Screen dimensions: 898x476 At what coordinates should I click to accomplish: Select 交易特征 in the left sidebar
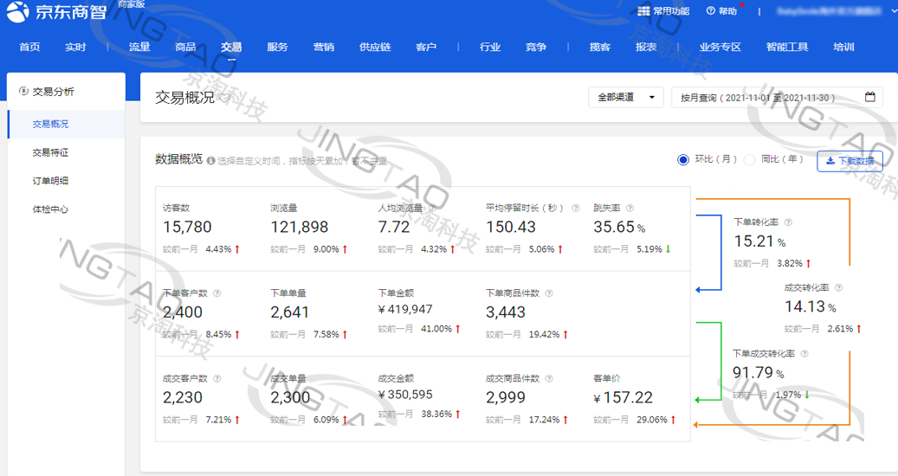pyautogui.click(x=50, y=152)
